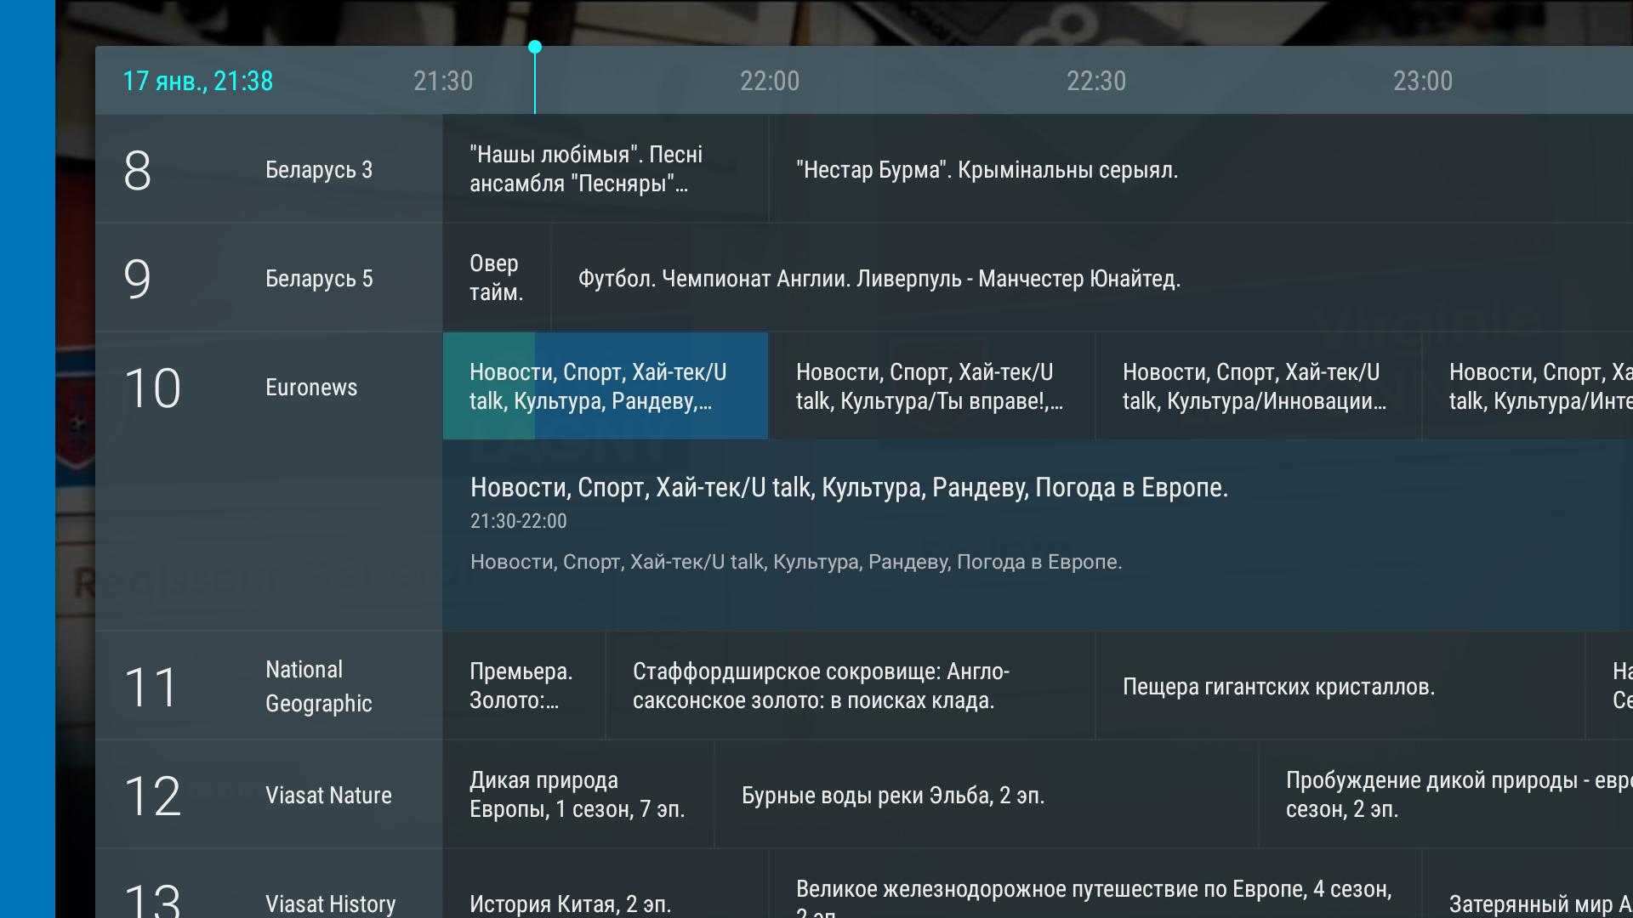Select Беларусь 5 channel row

(x=318, y=279)
